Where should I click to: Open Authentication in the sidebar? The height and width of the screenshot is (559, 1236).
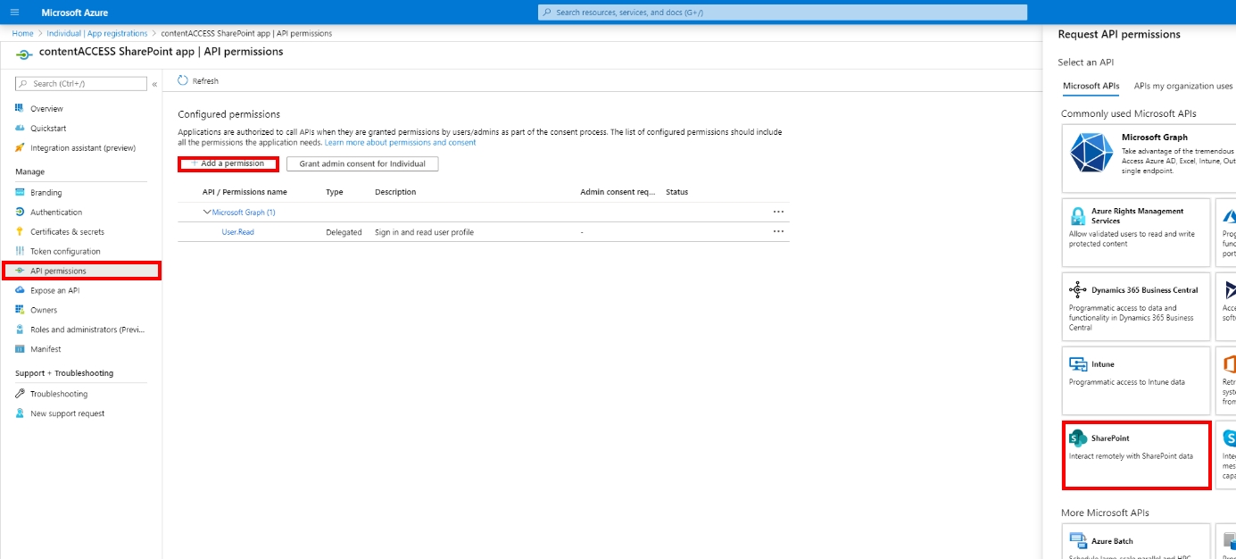(x=56, y=212)
